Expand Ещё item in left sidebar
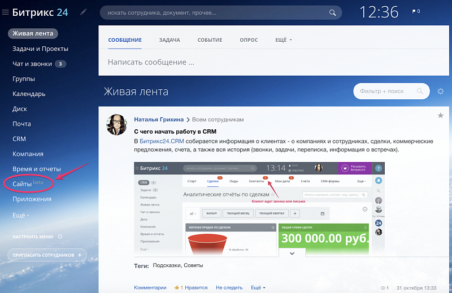 (x=21, y=215)
